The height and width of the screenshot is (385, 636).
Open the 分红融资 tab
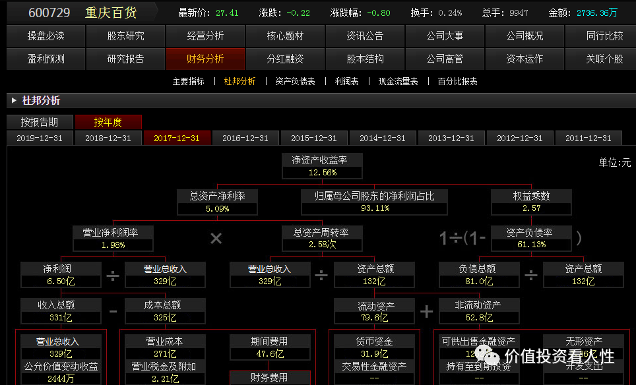click(x=285, y=59)
